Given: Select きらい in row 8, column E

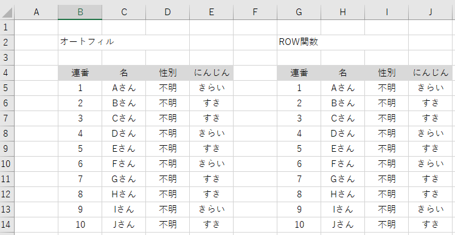Looking at the screenshot, I should (x=212, y=134).
